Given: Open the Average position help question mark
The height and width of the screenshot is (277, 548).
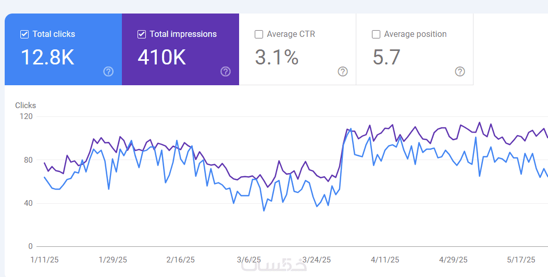Looking at the screenshot, I should pyautogui.click(x=459, y=72).
